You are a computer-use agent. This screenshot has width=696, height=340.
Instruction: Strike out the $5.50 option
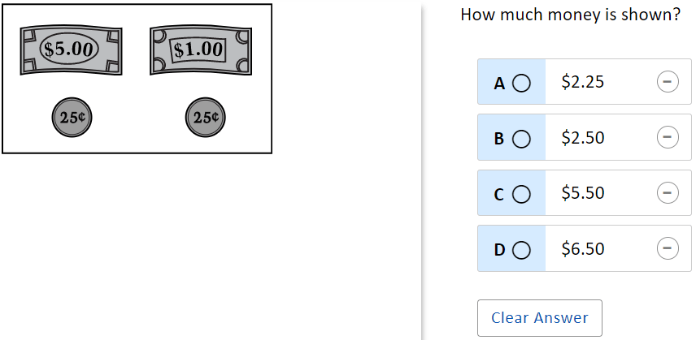667,193
